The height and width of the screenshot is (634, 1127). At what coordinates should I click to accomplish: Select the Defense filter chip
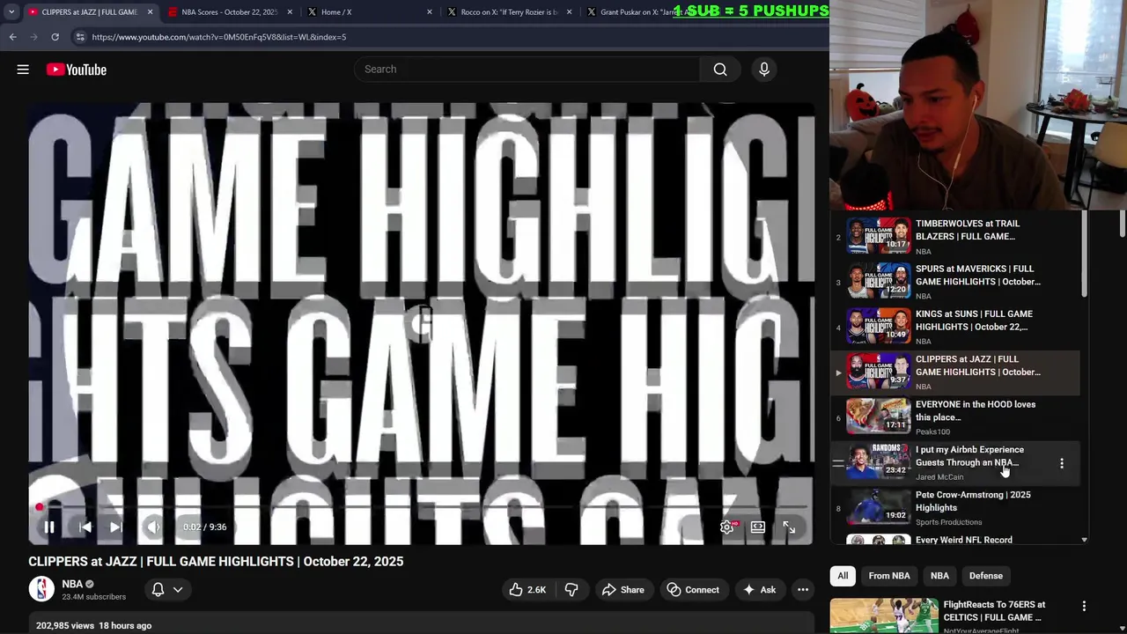pos(986,576)
